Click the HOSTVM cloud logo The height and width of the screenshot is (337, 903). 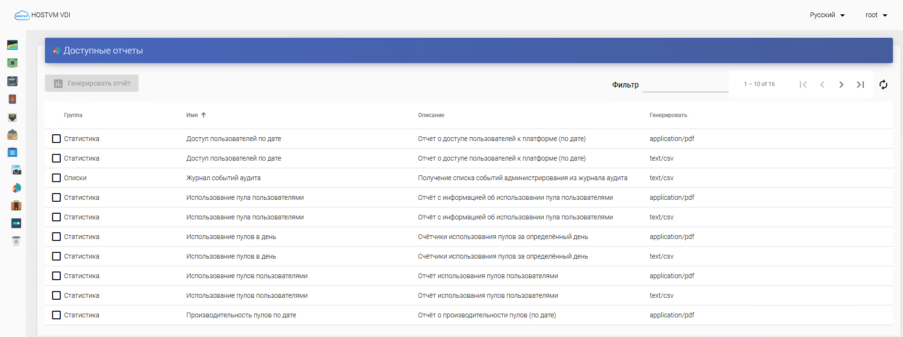[x=22, y=15]
